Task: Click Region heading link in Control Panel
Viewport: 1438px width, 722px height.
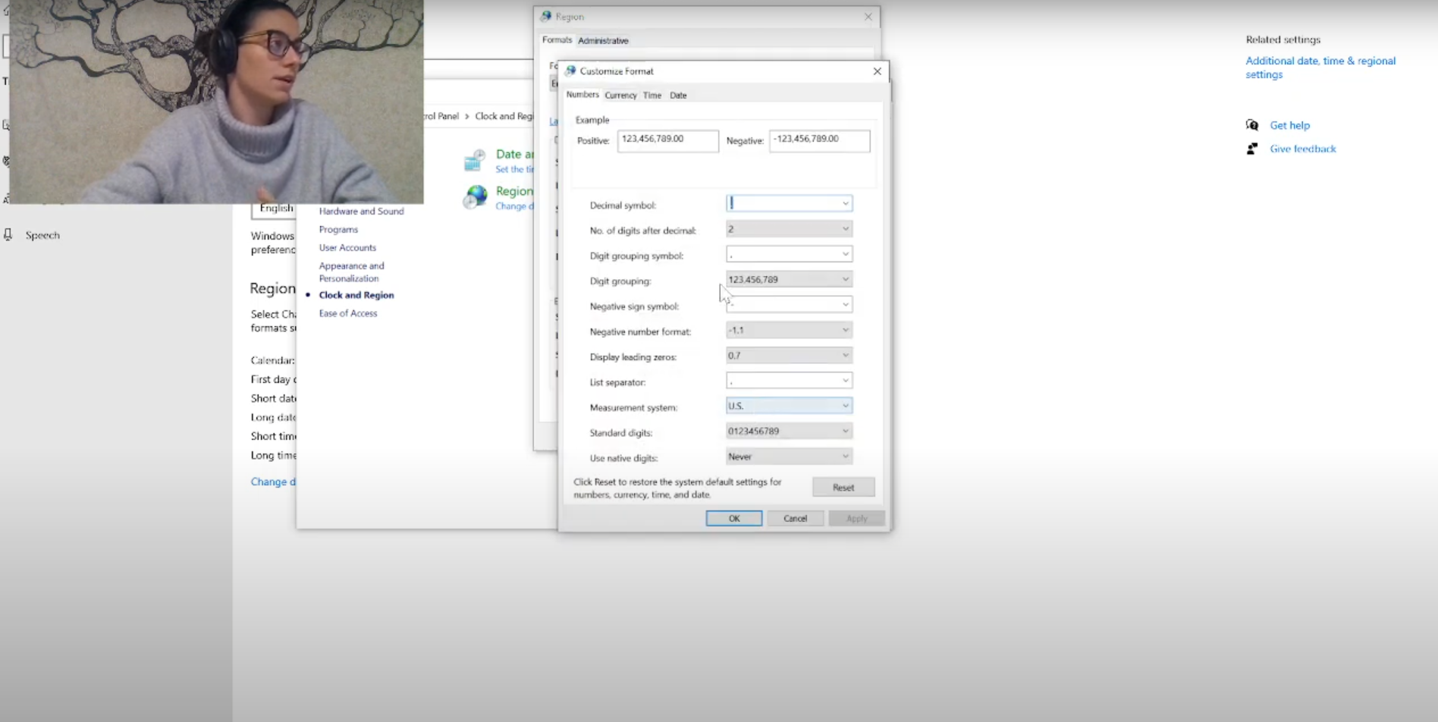Action: 514,191
